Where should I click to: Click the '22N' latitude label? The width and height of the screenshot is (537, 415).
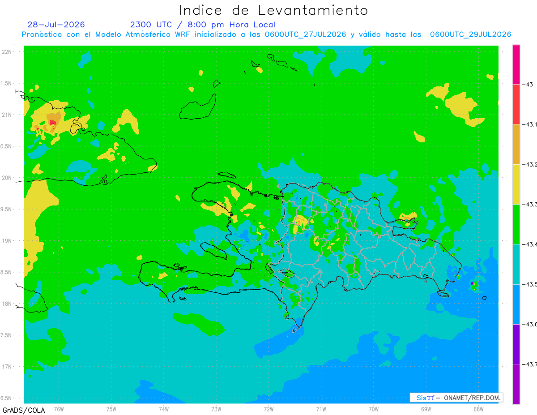coord(7,51)
